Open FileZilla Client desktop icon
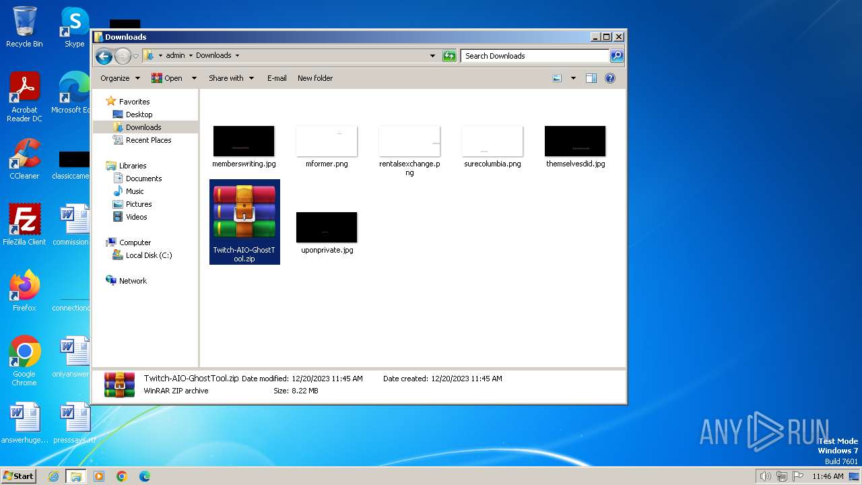Viewport: 862px width, 485px height. [24, 224]
